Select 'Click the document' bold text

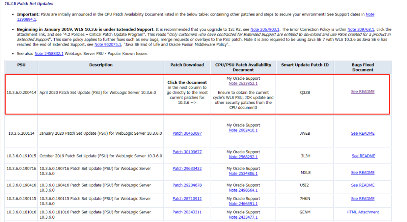pos(187,82)
